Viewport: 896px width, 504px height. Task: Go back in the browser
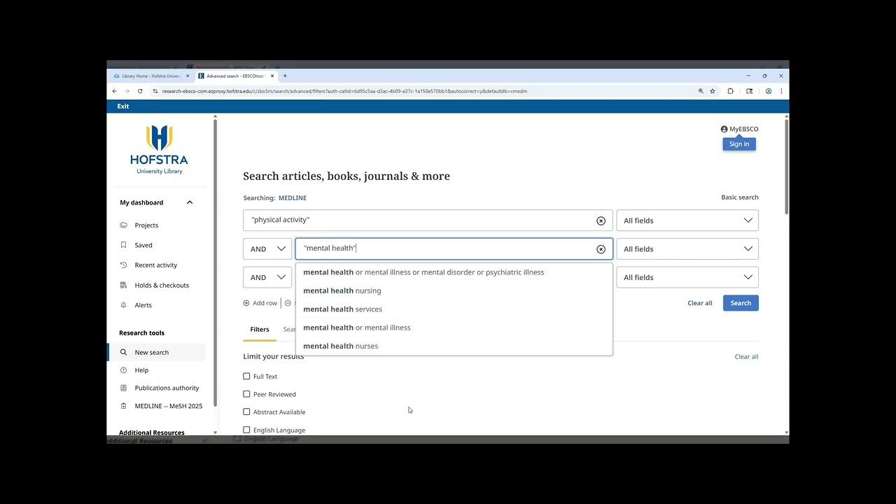(x=115, y=91)
